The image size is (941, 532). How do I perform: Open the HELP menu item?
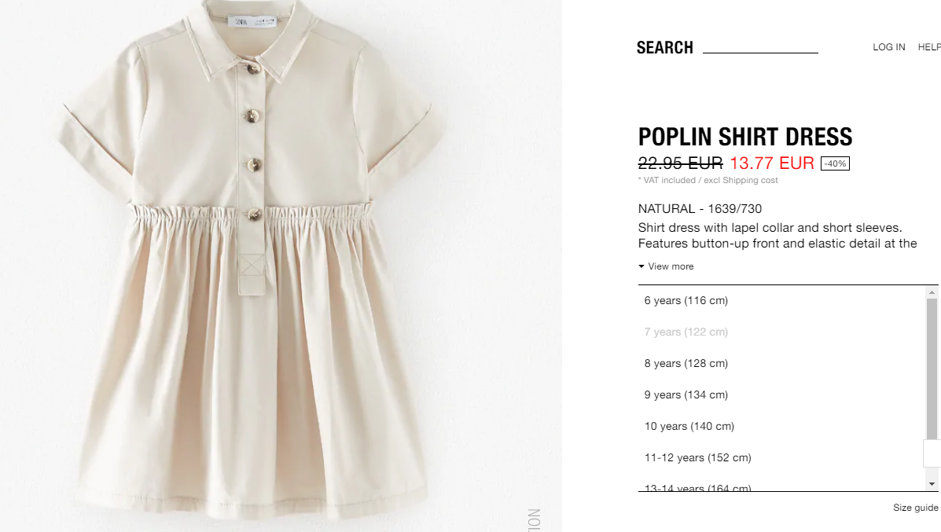(929, 47)
